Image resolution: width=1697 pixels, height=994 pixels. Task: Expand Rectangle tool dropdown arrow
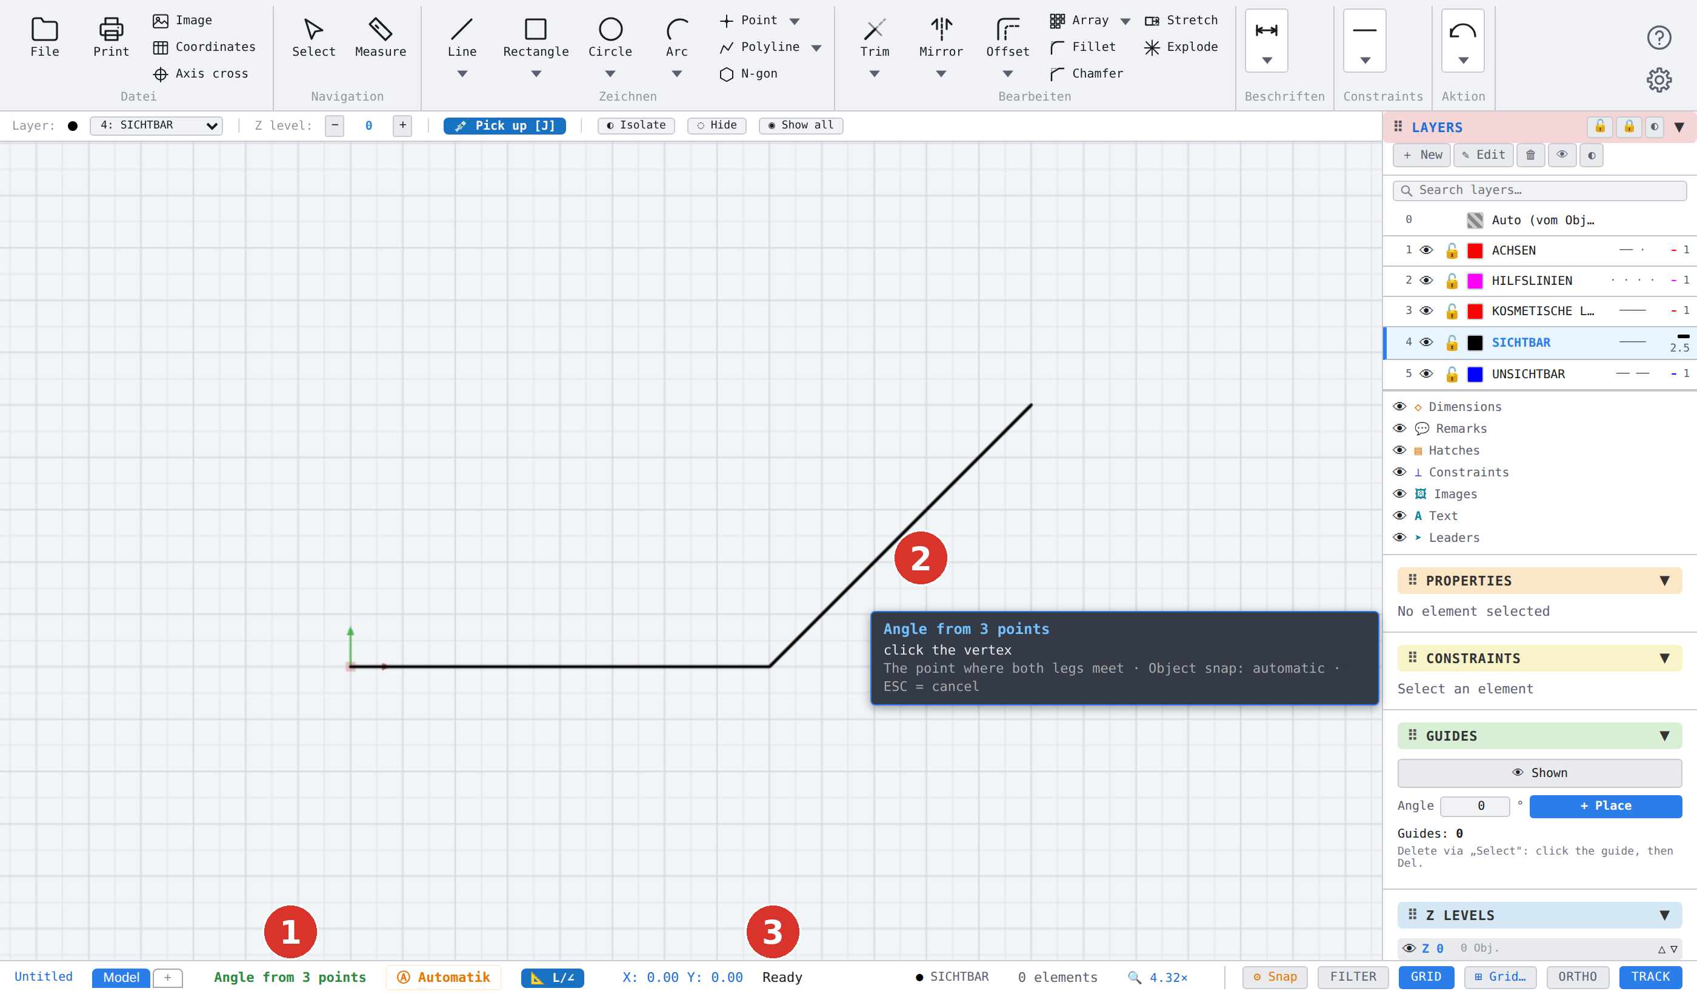coord(535,74)
